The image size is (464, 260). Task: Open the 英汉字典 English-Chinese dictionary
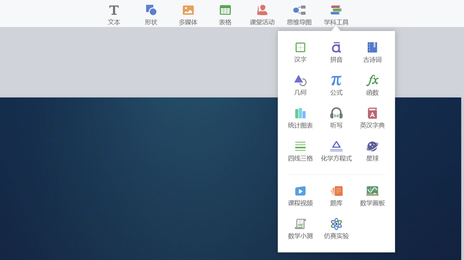coord(372,118)
